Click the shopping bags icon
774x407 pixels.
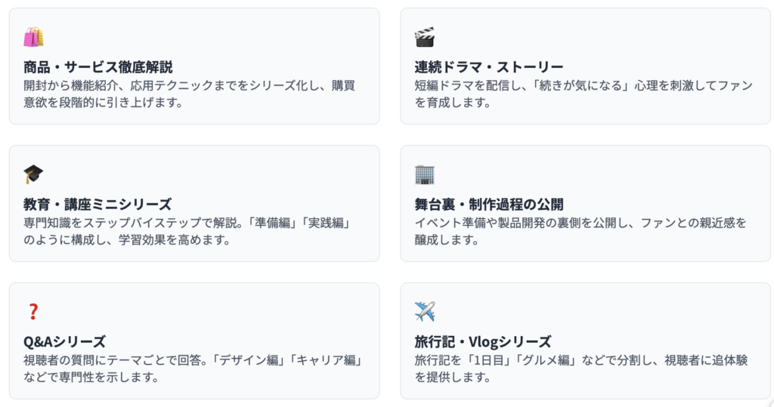(33, 37)
